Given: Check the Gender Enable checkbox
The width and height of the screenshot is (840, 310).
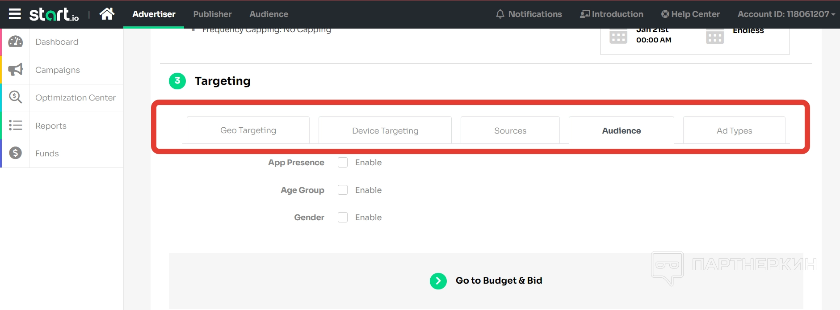Looking at the screenshot, I should 343,218.
